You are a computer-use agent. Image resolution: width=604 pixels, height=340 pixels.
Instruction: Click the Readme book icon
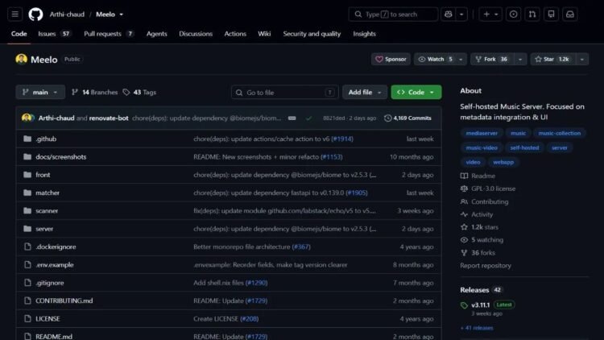(464, 176)
